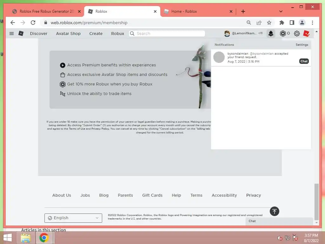Viewport: 325px width, 244px height.
Task: Open the Terms footer link
Action: 196,195
